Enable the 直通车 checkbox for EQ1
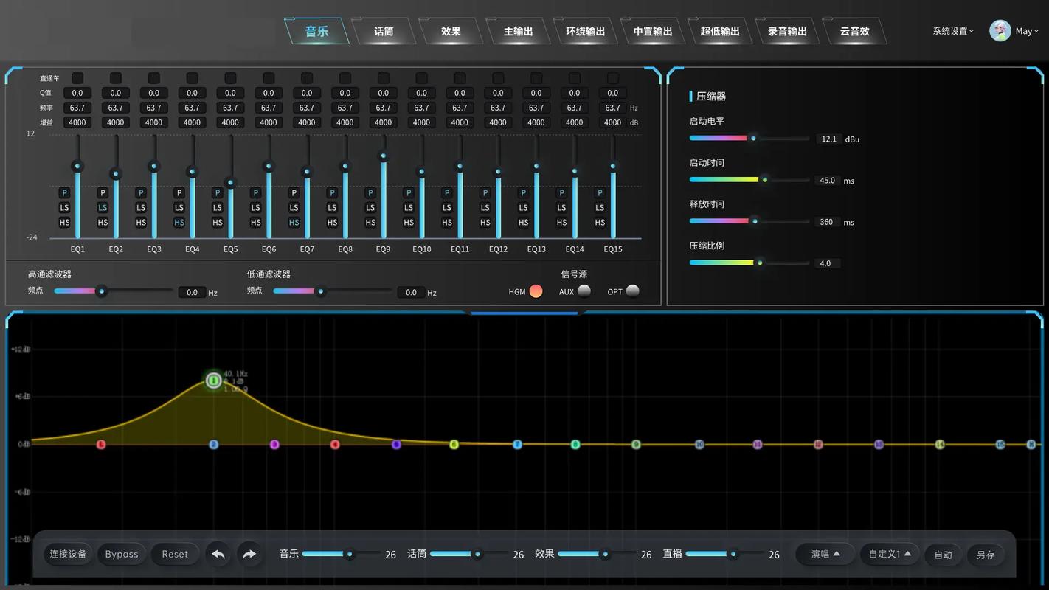Viewport: 1049px width, 590px height. pyautogui.click(x=77, y=78)
